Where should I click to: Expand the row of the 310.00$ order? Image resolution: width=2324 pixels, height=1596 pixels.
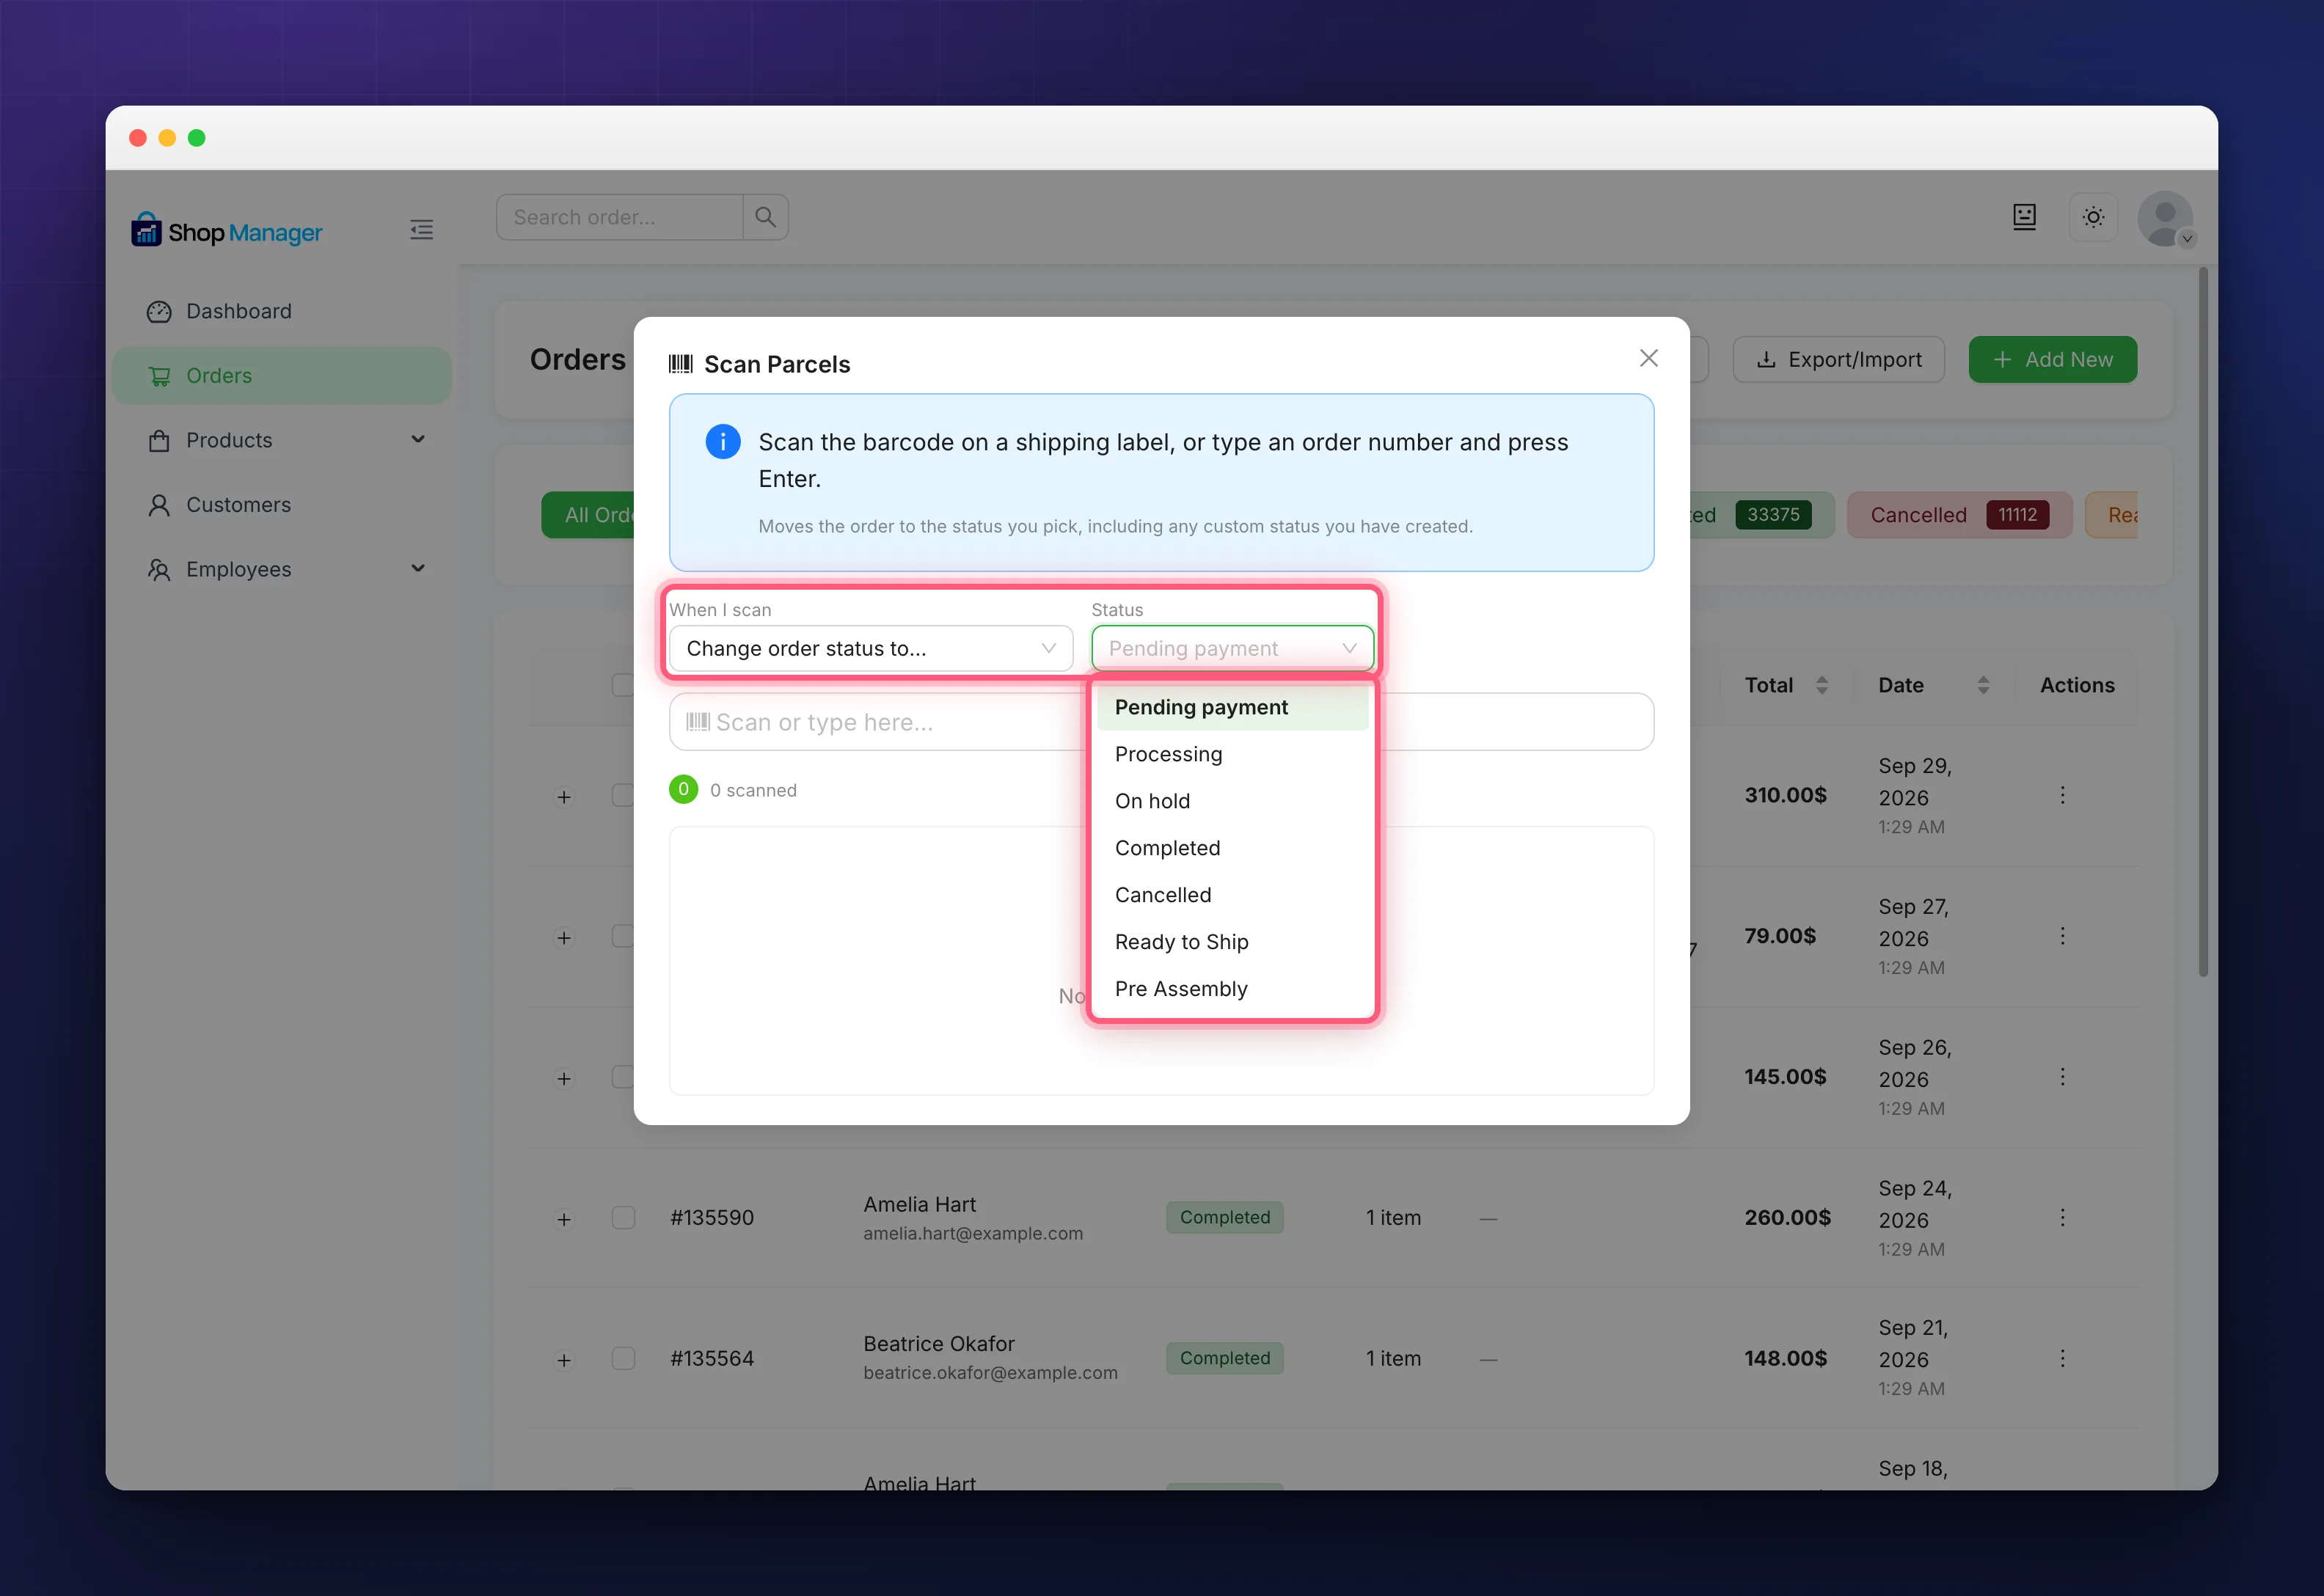[x=564, y=797]
